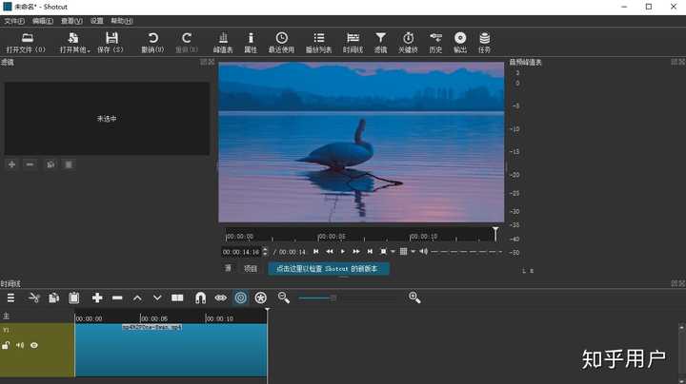This screenshot has height=384, width=686.
Task: Toggle player zoom fit button
Action: pos(383,251)
